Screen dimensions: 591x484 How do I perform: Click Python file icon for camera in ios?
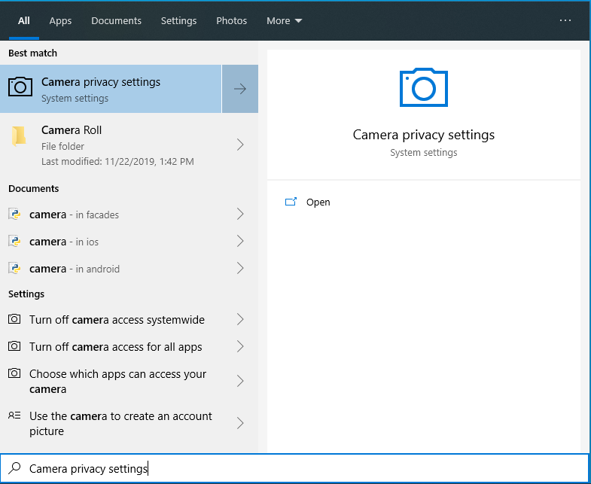[x=14, y=241]
